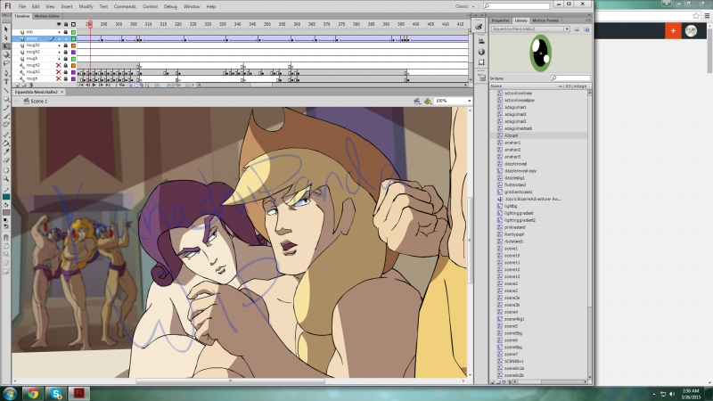Toggle visibility of hidden rough3 guide layer
713x401 pixels.
coord(59,71)
